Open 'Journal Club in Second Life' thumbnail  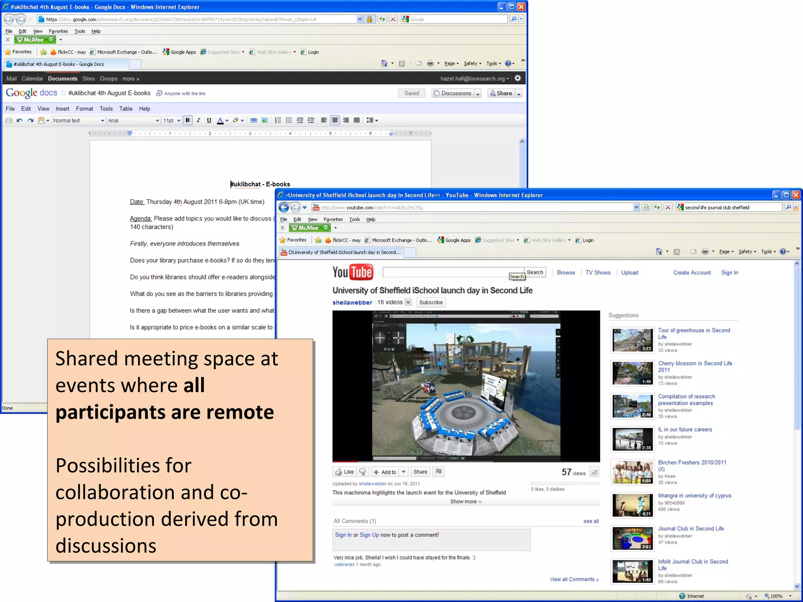pos(632,538)
